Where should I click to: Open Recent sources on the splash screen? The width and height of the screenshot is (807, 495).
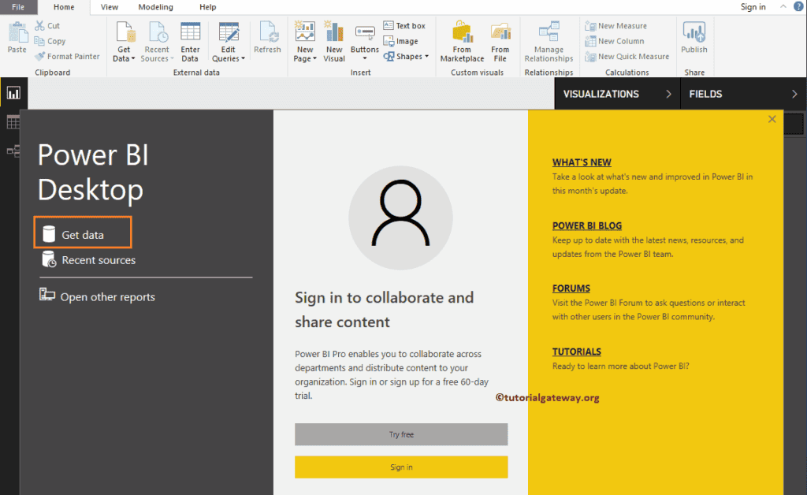click(x=88, y=260)
